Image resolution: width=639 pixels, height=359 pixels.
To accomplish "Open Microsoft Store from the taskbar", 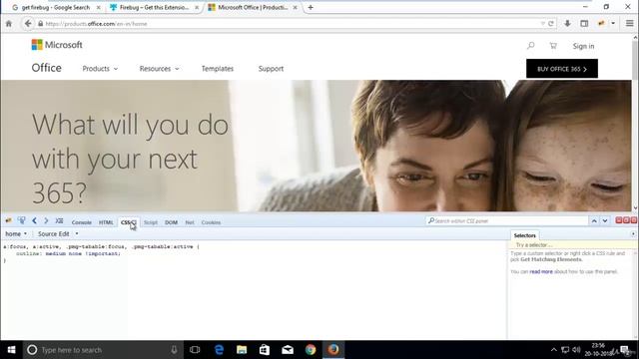I will (x=265, y=350).
